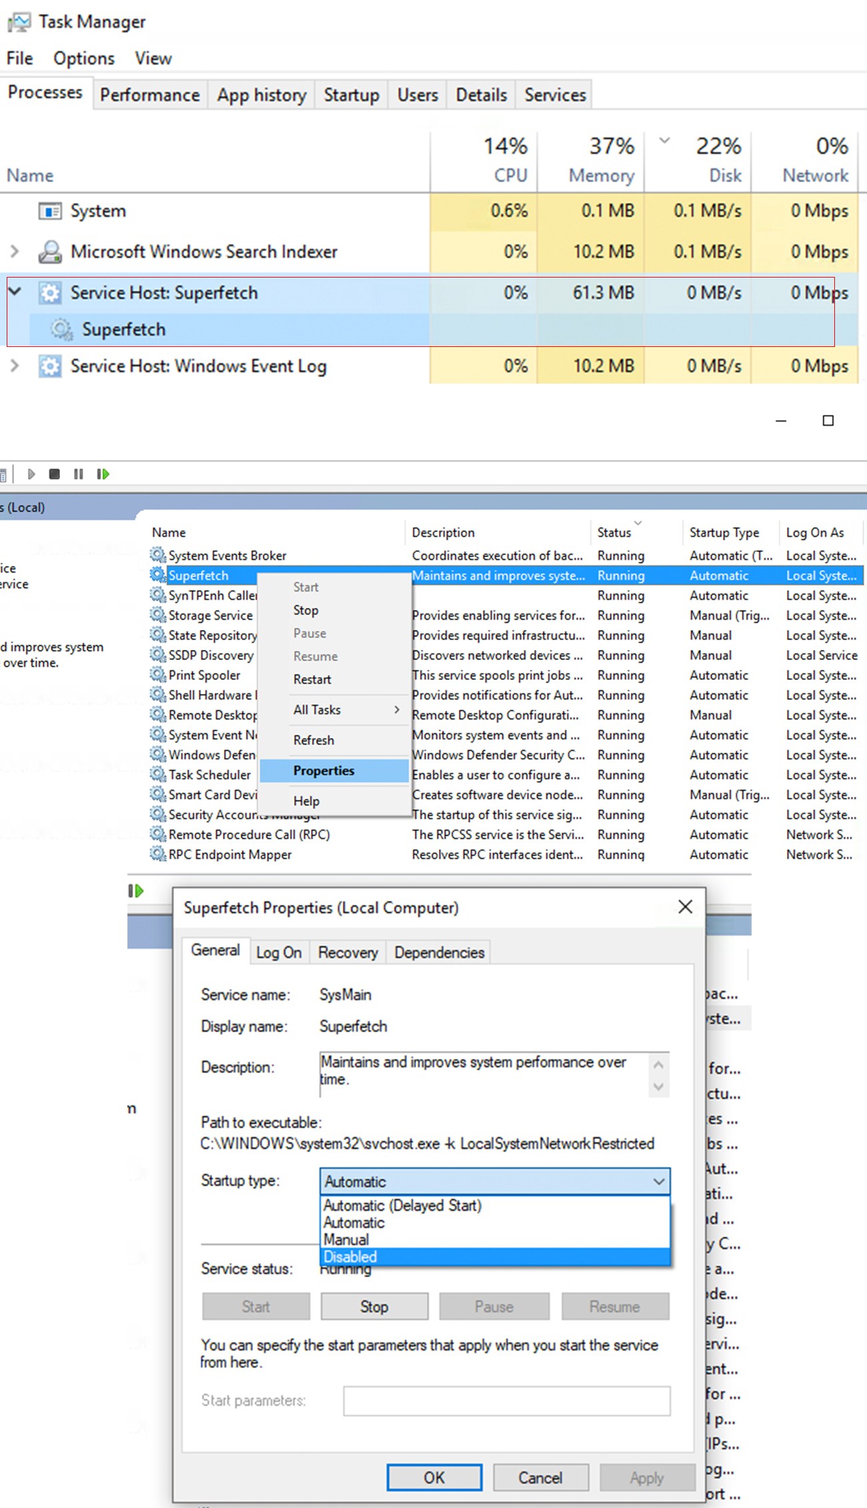The height and width of the screenshot is (1508, 867).
Task: Click the Service Host: Windows Event Log icon
Action: pyautogui.click(x=50, y=366)
